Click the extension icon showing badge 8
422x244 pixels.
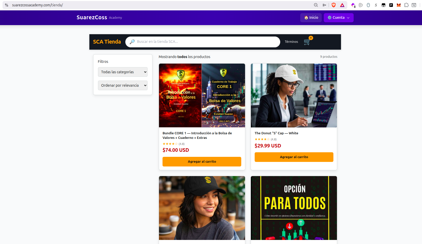pyautogui.click(x=353, y=5)
